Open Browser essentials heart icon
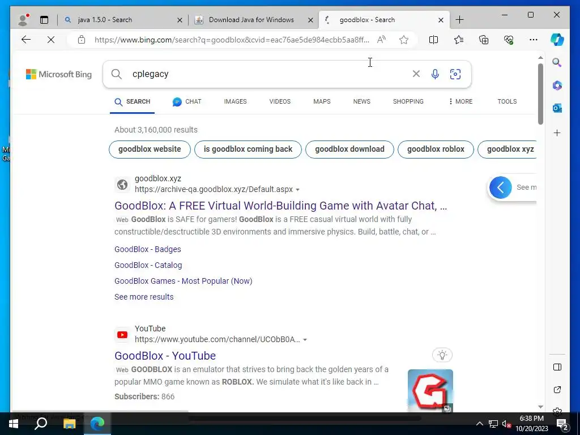The height and width of the screenshot is (435, 580). pos(509,40)
